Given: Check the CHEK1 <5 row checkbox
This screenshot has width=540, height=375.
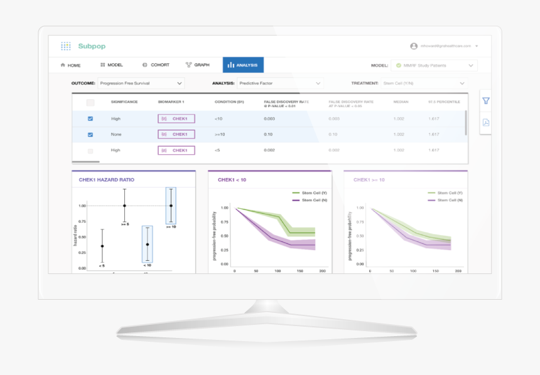Looking at the screenshot, I should 90,151.
